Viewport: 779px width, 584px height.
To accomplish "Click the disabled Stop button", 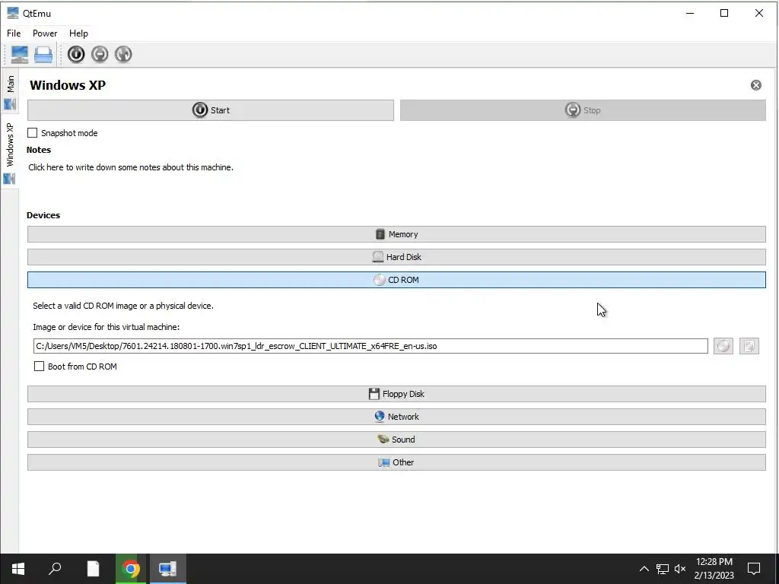I will (583, 110).
